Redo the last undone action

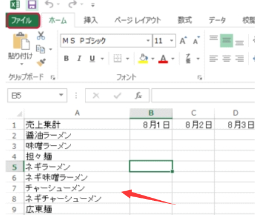[72, 4]
